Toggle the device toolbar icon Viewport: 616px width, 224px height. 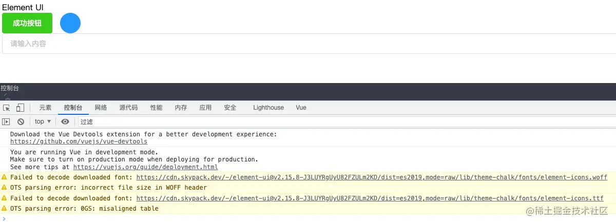pyautogui.click(x=20, y=108)
